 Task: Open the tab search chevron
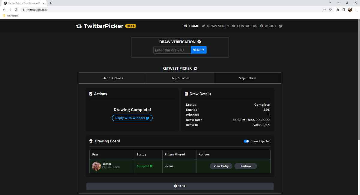pyautogui.click(x=330, y=3)
